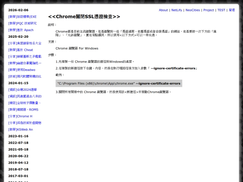This screenshot has width=243, height=182.
Task: Open the [技術]現代軟體架構 article link
Action: [25, 76]
